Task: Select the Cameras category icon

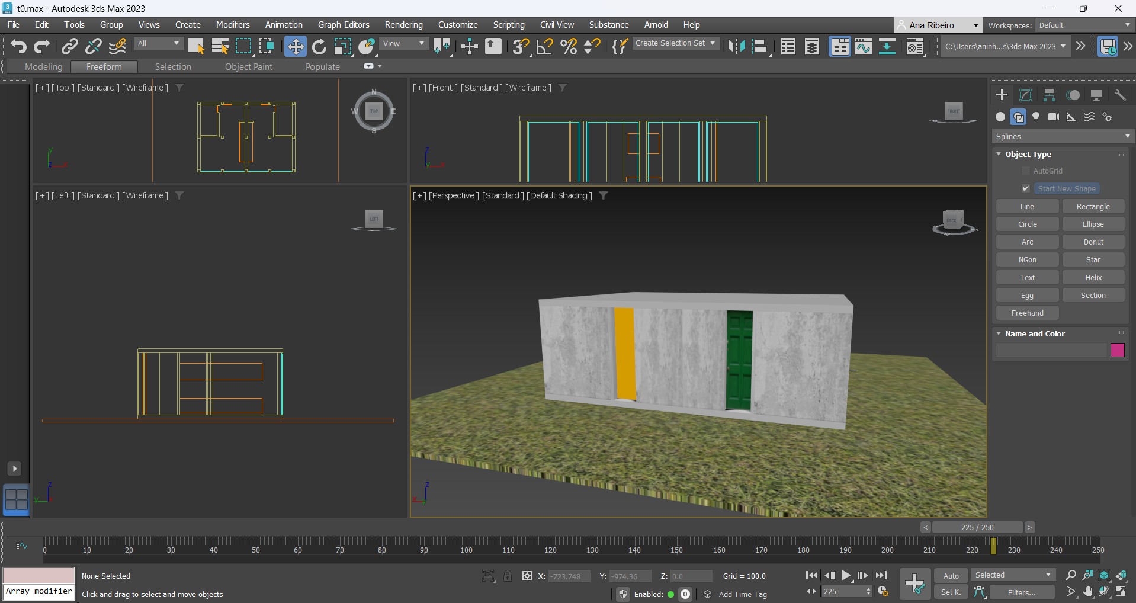Action: tap(1054, 117)
